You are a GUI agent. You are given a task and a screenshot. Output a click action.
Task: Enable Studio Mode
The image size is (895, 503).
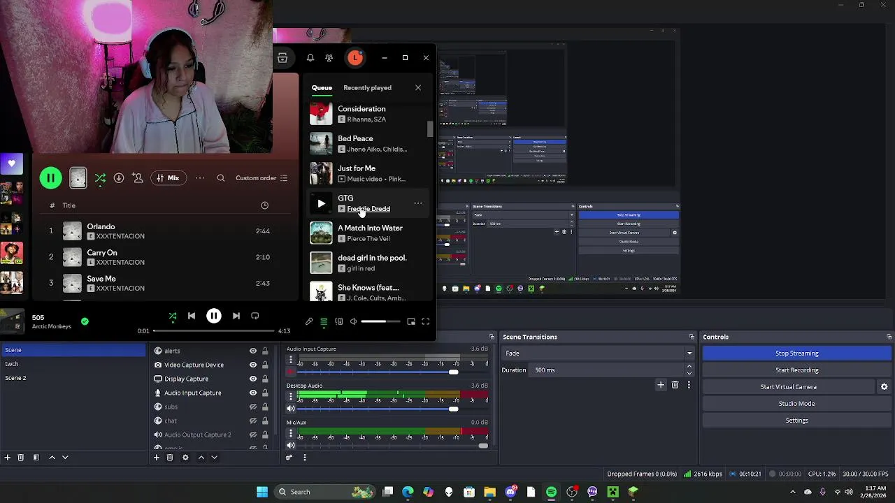[x=797, y=404]
